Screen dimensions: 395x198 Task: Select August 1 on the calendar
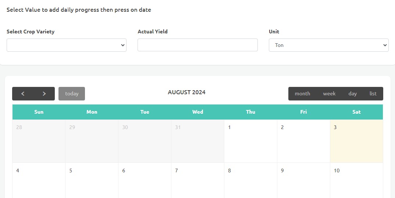click(x=250, y=141)
